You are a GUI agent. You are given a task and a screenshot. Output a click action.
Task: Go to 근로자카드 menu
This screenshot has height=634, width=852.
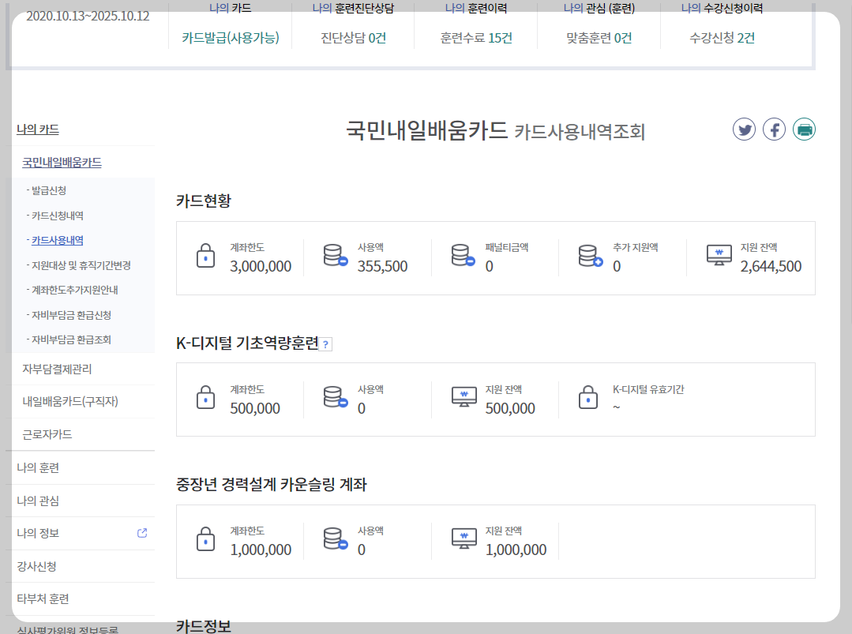47,434
